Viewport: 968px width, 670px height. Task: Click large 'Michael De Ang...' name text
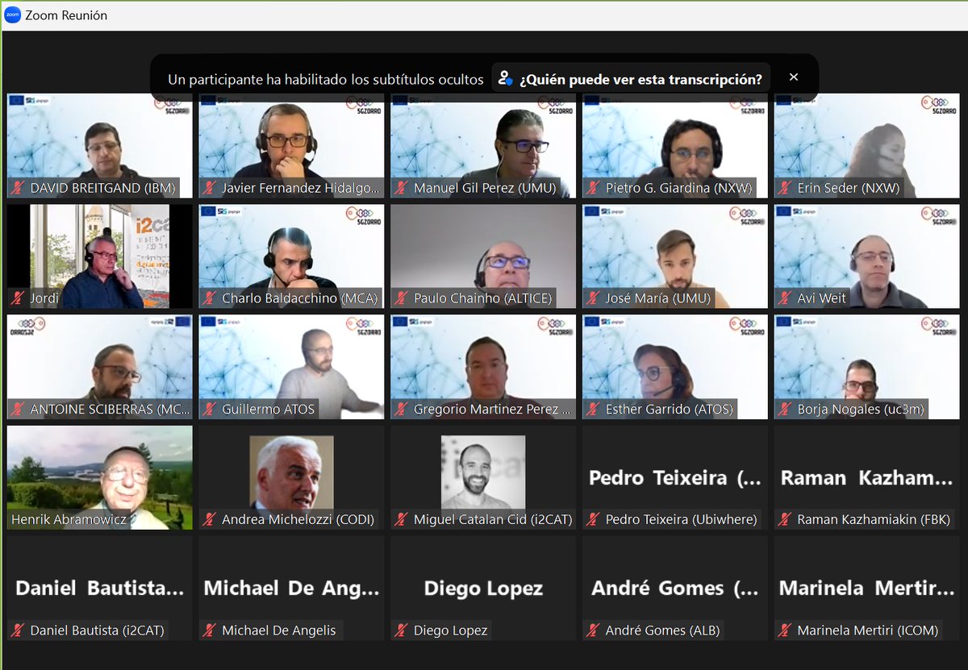coord(292,589)
